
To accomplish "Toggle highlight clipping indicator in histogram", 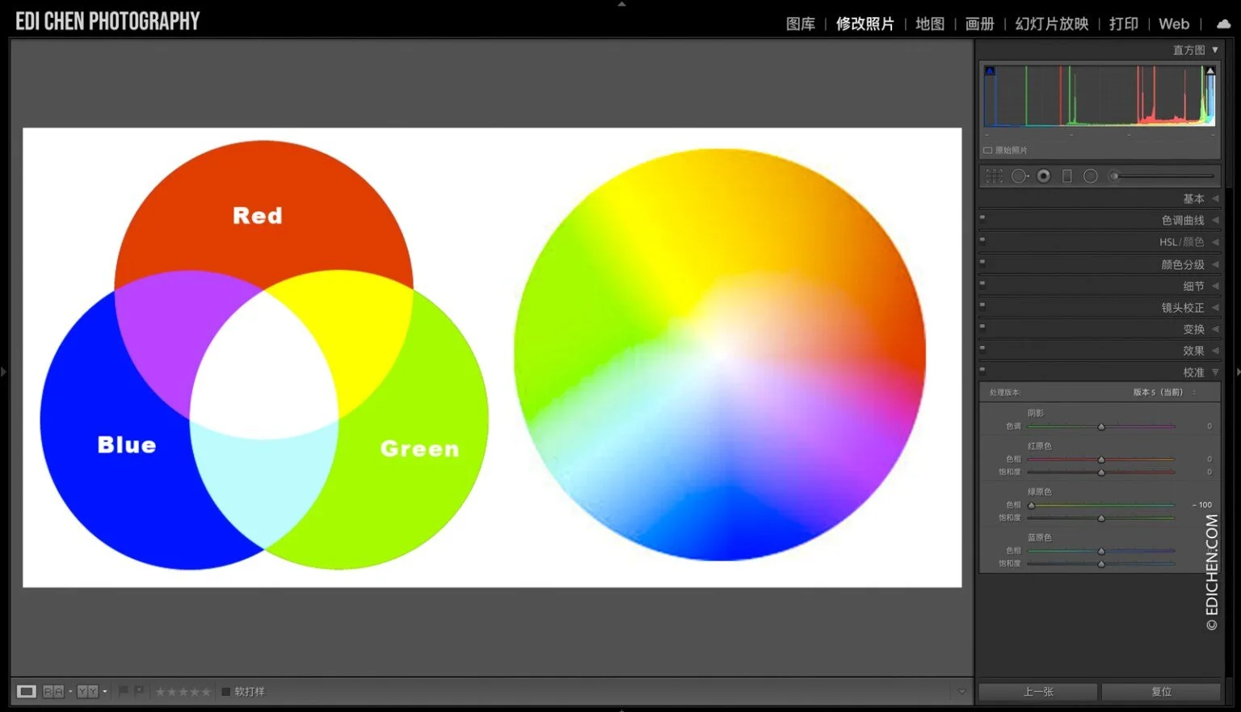I will (x=1210, y=71).
